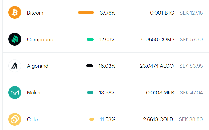Click the Algorand logo icon
The width and height of the screenshot is (209, 130).
coord(15,66)
